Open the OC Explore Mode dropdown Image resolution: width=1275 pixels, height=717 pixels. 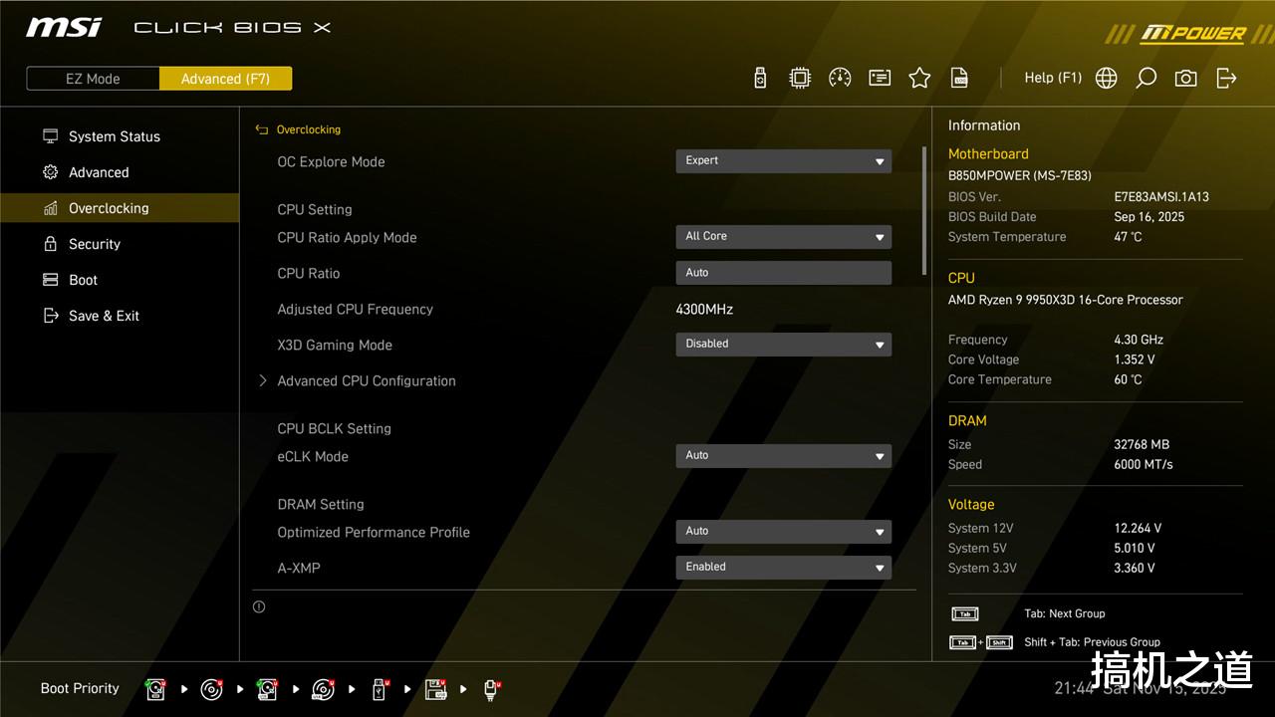point(784,161)
